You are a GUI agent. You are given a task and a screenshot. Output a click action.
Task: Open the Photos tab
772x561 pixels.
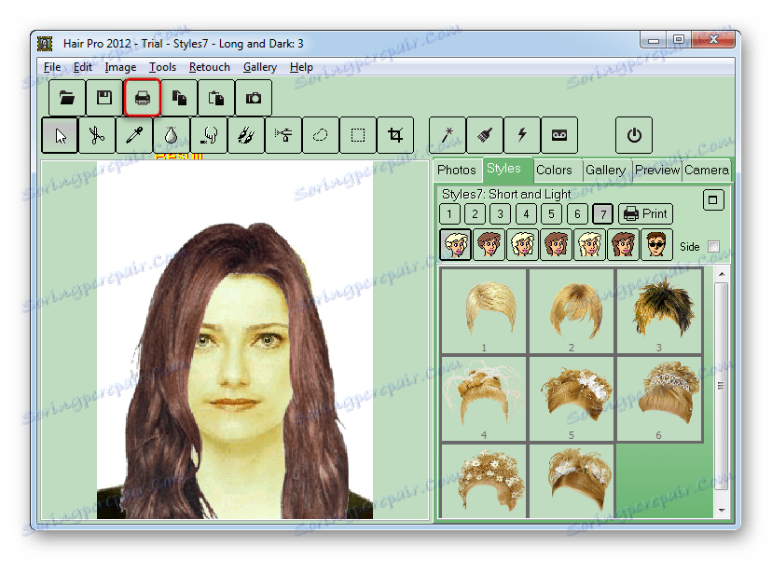pyautogui.click(x=457, y=170)
